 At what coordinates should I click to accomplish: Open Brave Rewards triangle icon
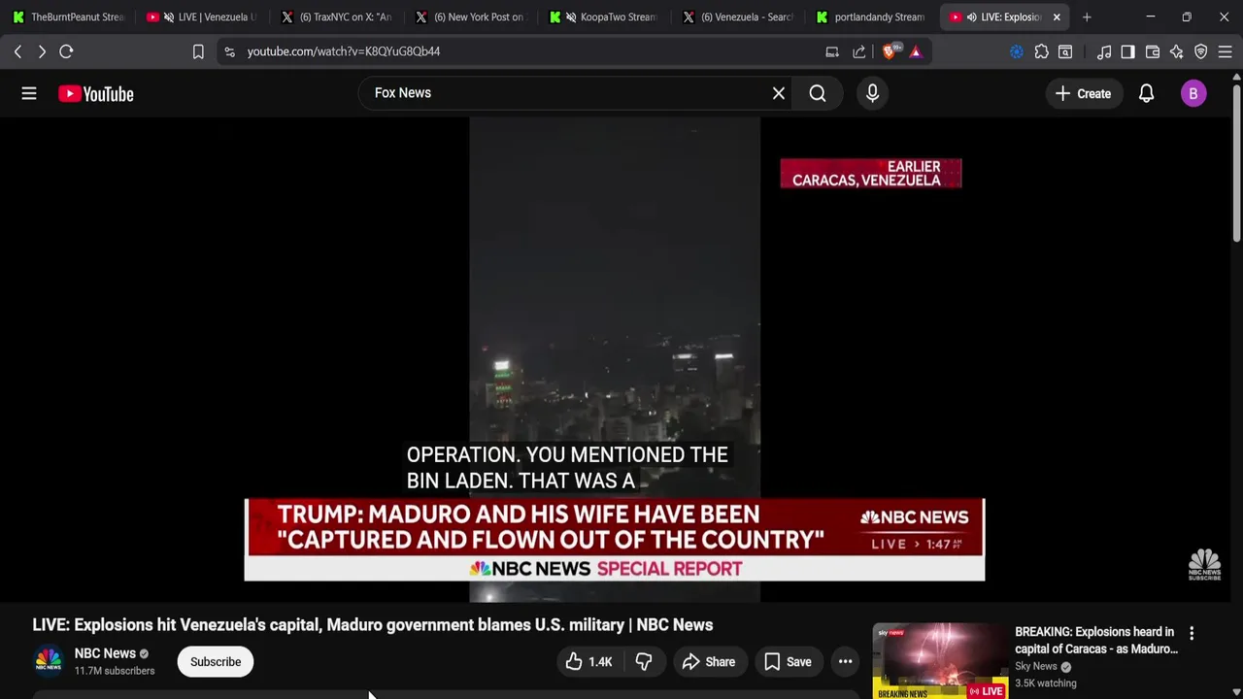point(916,51)
